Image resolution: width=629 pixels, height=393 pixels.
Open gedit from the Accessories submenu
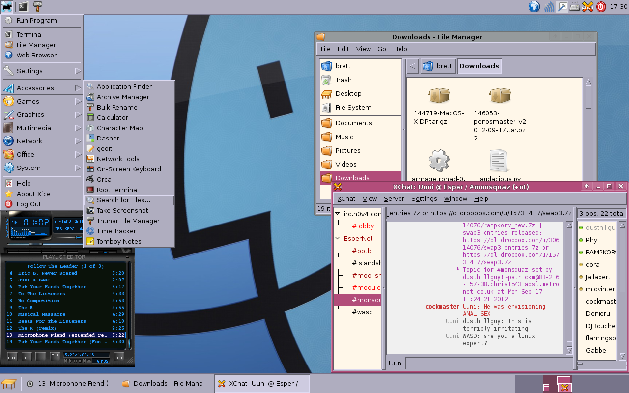click(x=129, y=148)
